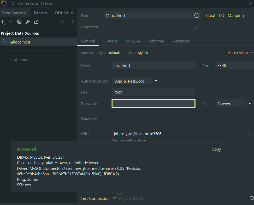Click the Database input field
Viewport: 254px width, 205px height.
point(183,119)
